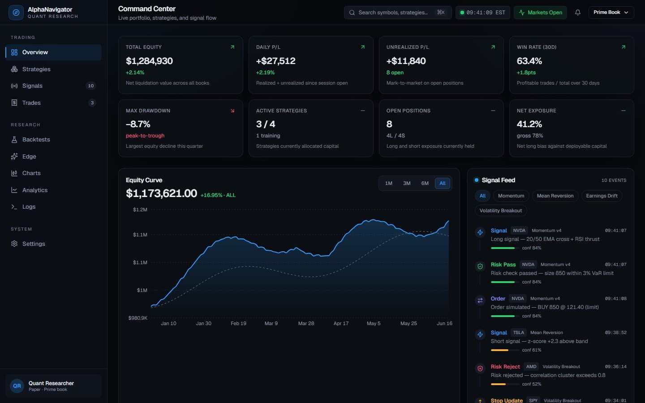Click the Total Equity up-arrow icon

pos(232,47)
